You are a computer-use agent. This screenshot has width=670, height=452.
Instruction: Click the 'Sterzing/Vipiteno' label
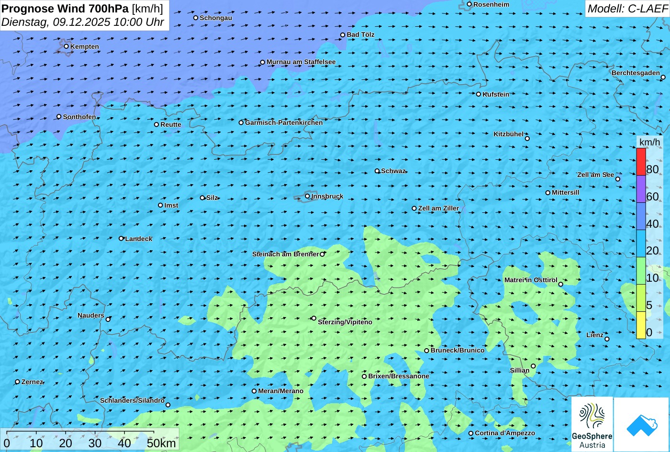(x=345, y=322)
